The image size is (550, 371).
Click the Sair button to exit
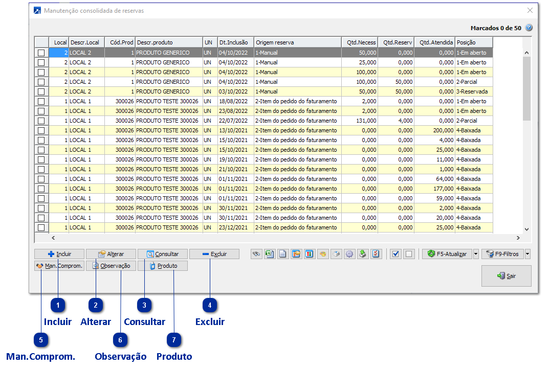(506, 276)
